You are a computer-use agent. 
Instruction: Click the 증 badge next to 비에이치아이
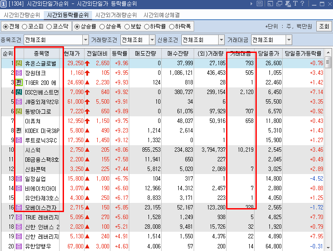coord(19,188)
